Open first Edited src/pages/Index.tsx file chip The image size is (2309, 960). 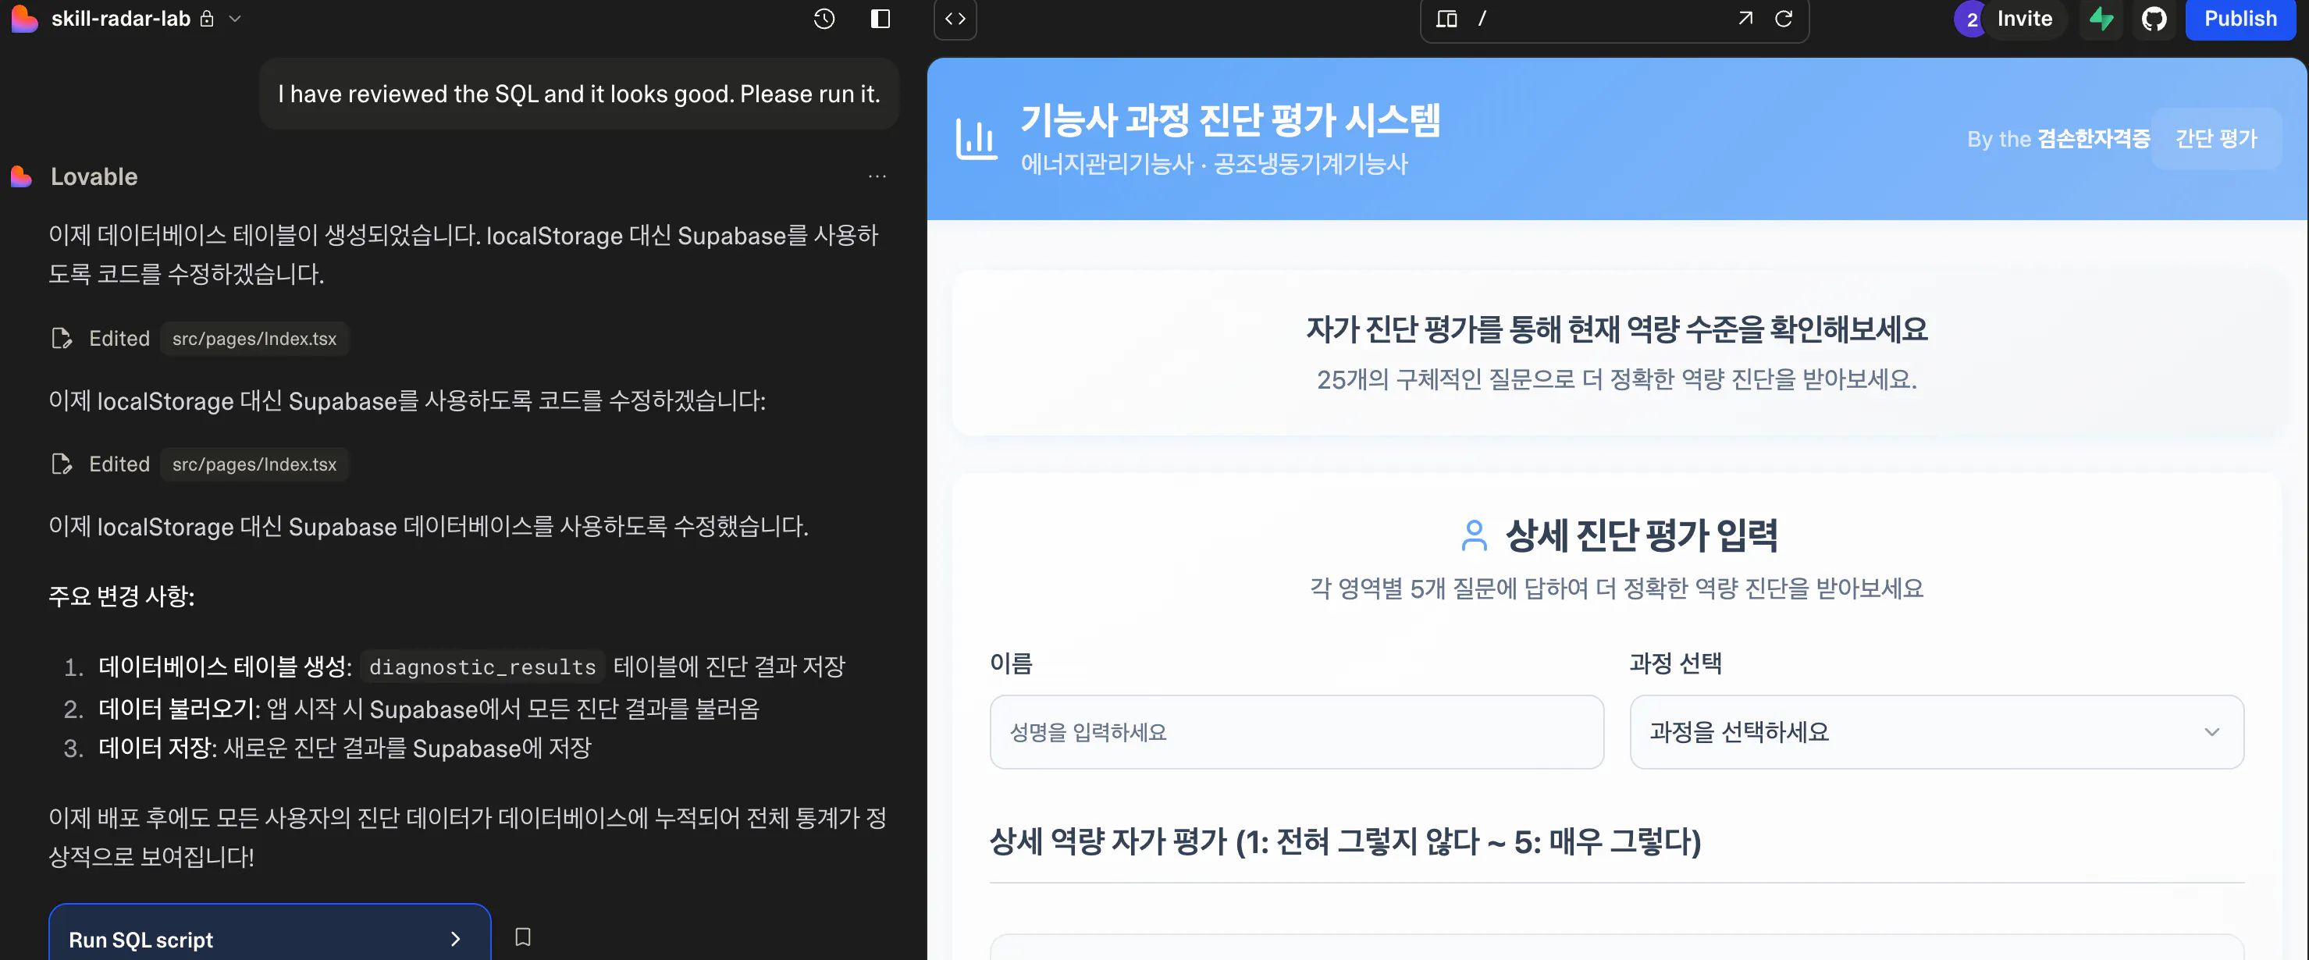254,339
